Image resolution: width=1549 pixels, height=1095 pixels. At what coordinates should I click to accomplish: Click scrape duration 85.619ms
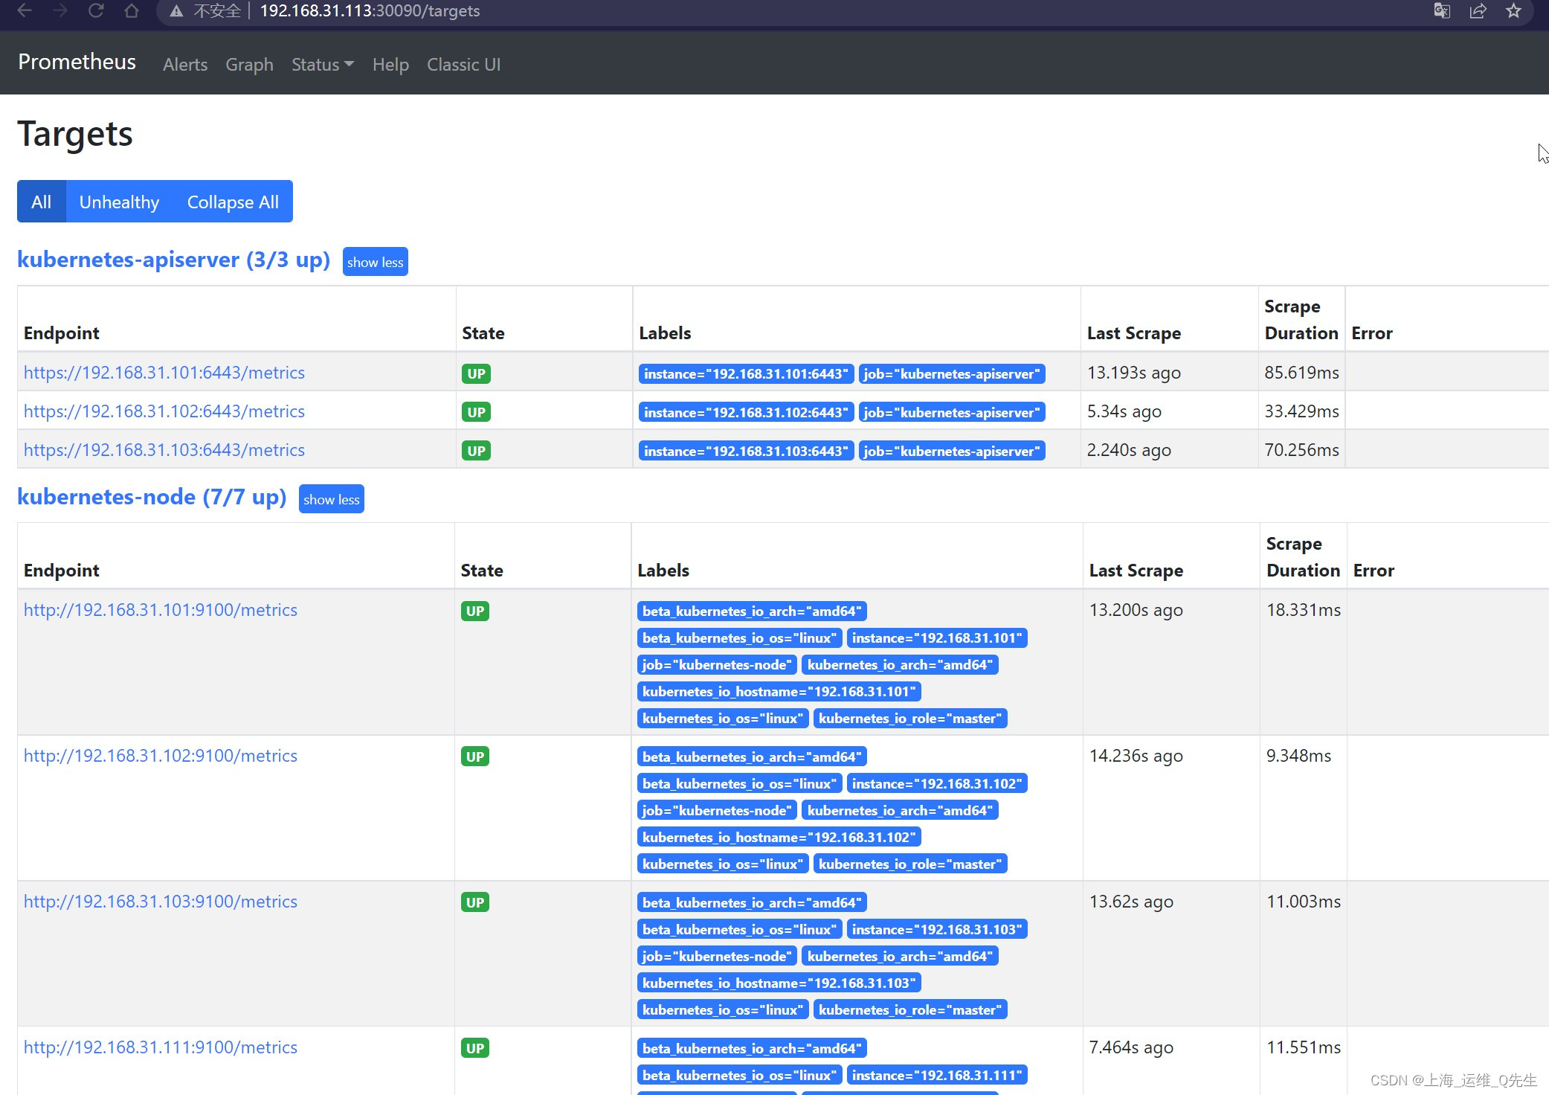[x=1302, y=373]
